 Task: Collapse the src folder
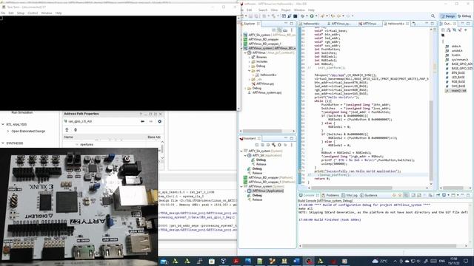pyautogui.click(x=250, y=71)
